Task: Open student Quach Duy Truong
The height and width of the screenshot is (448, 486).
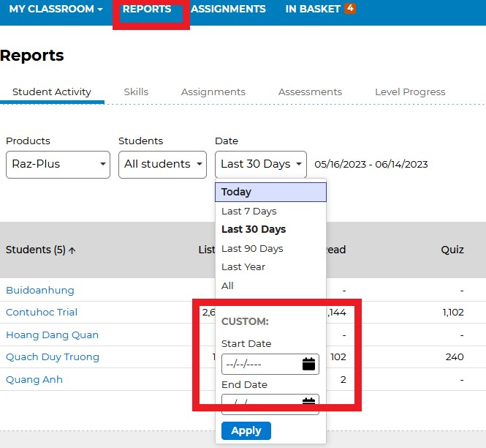Action: coord(53,357)
